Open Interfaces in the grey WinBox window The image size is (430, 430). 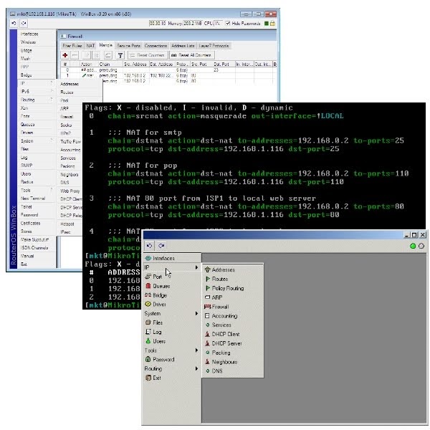point(172,258)
